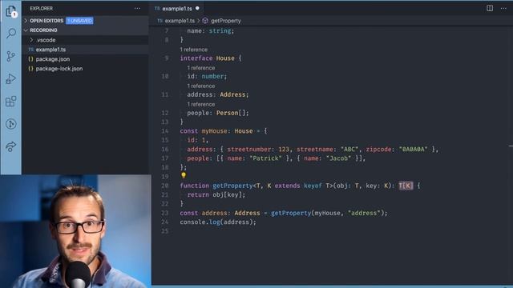
Task: Click the '1 reference' lens above id: number
Action: 201,68
